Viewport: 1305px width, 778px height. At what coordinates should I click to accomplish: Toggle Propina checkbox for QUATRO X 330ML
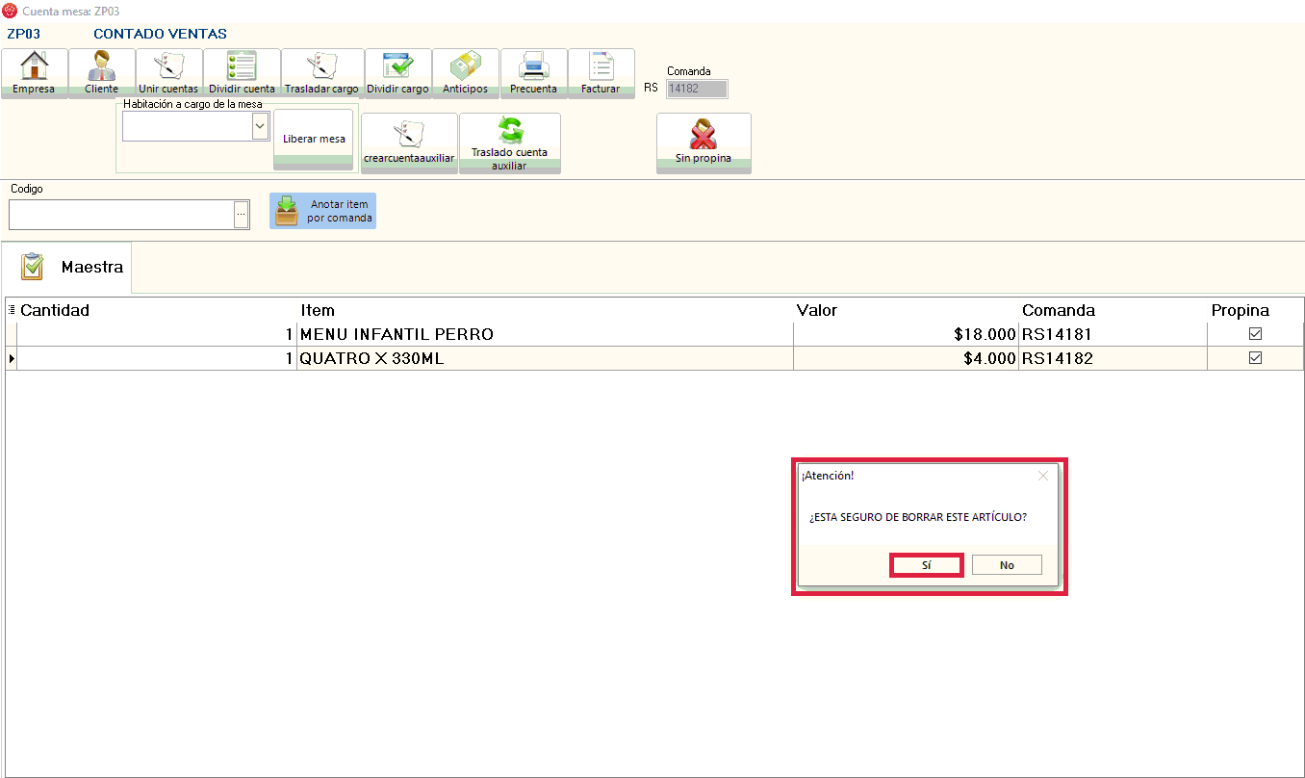click(1255, 358)
